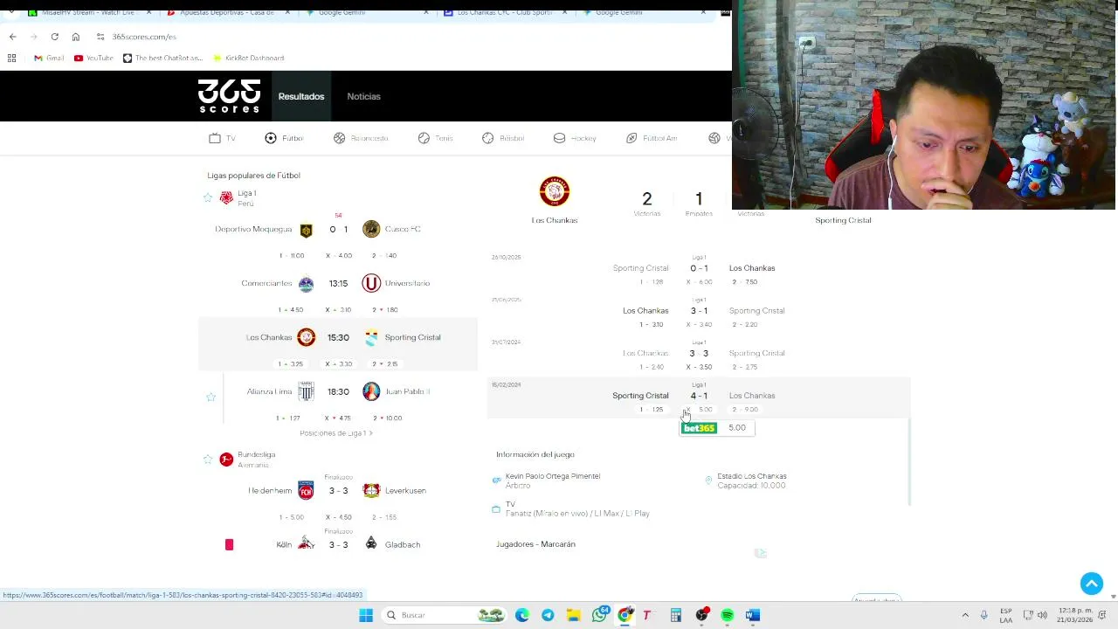This screenshot has height=629, width=1118.
Task: Open the Windows Start menu
Action: (366, 615)
